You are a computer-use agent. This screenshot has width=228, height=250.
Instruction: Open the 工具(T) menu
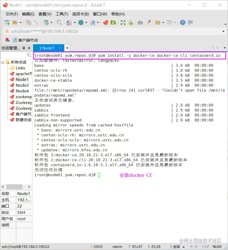[62, 14]
